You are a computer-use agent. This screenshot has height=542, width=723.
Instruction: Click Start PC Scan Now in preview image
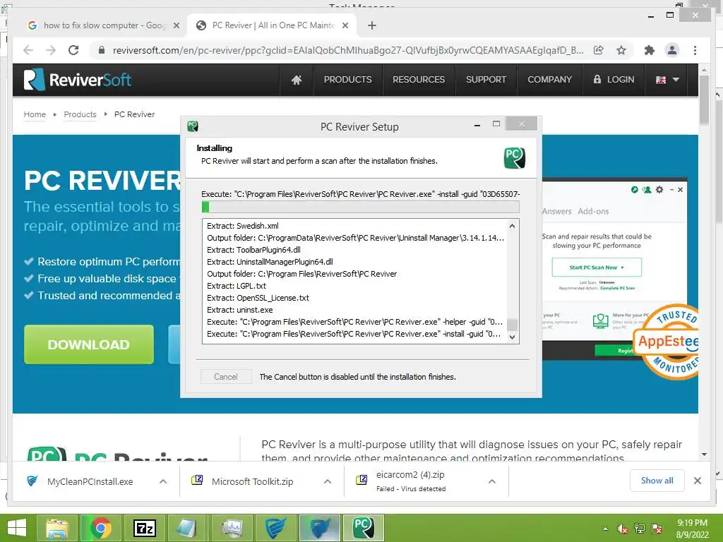[x=597, y=267]
